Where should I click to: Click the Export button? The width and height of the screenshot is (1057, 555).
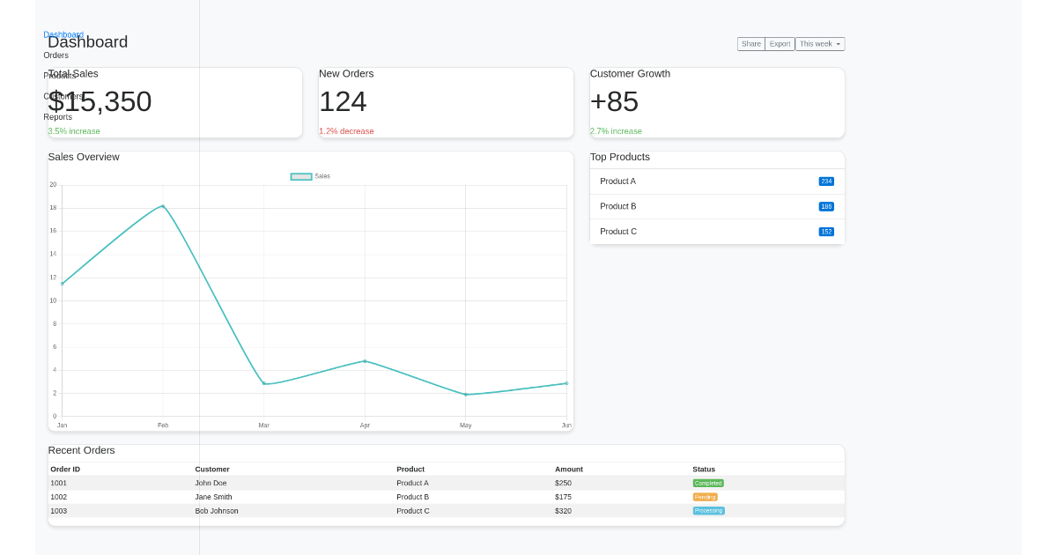[x=780, y=43]
